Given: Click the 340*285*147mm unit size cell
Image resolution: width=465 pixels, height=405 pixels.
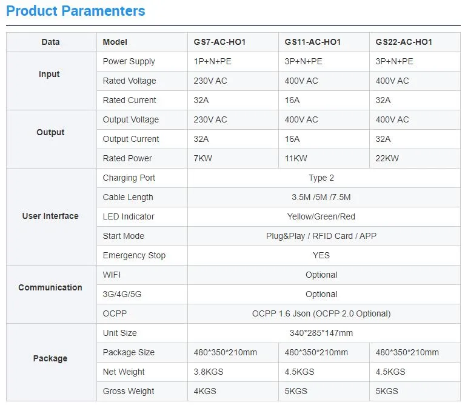Looking at the screenshot, I should 321,333.
